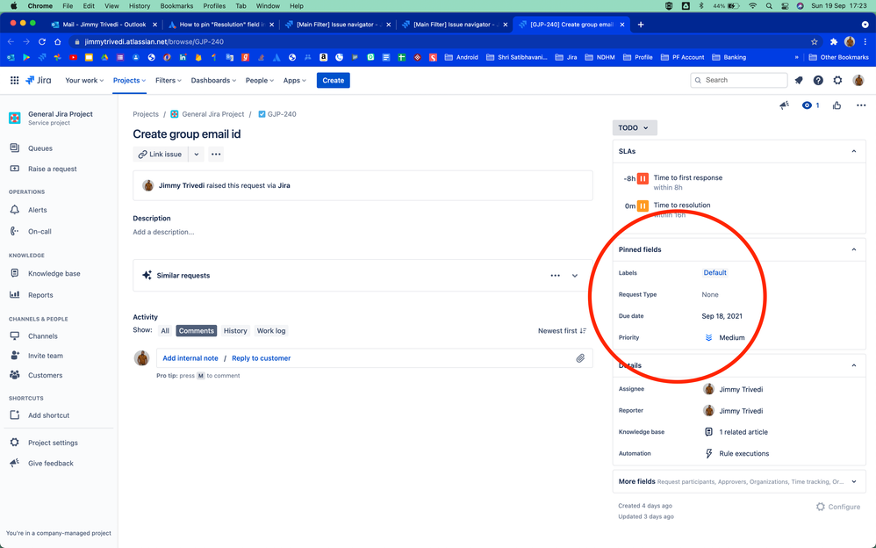Open Jira settings gear in the top bar

coord(837,81)
